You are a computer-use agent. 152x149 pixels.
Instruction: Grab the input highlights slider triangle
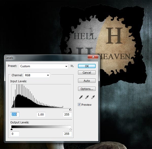[x=70, y=109]
